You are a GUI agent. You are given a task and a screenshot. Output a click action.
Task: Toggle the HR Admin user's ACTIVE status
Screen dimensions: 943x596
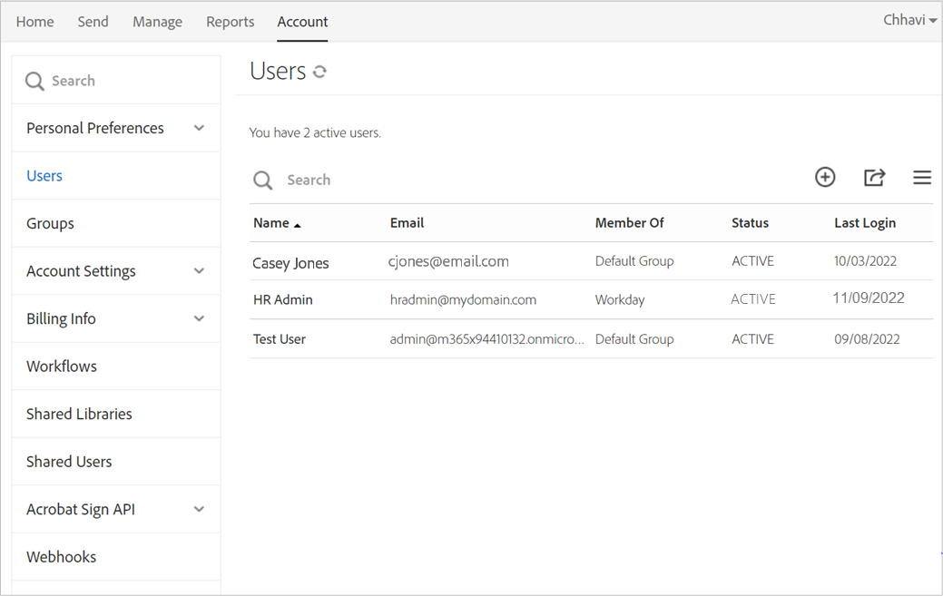pyautogui.click(x=752, y=299)
